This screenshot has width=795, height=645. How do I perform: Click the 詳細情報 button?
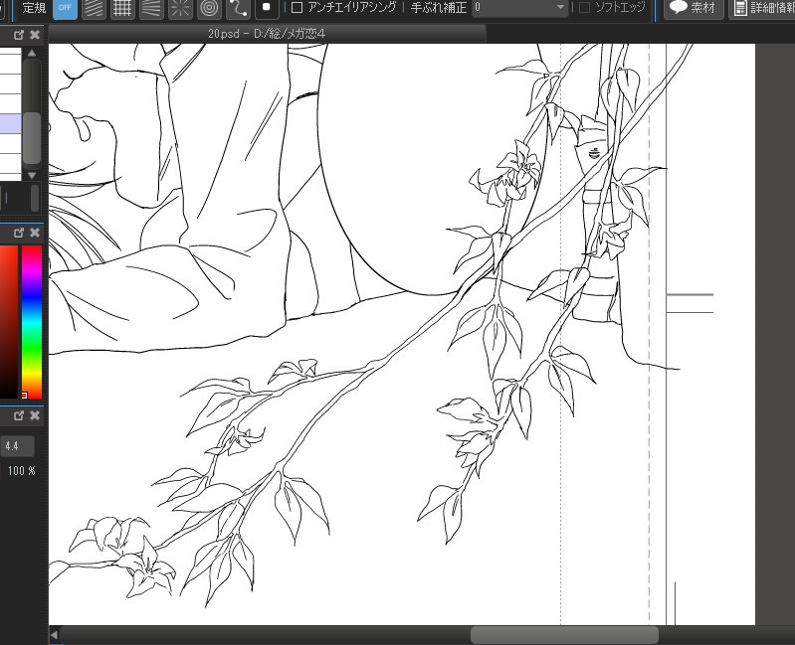(763, 8)
